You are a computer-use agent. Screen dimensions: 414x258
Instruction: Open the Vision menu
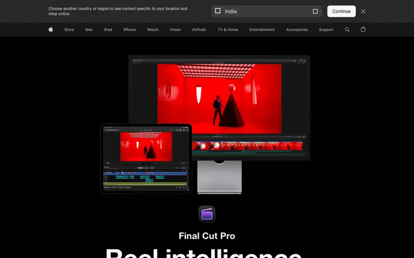[x=175, y=29]
